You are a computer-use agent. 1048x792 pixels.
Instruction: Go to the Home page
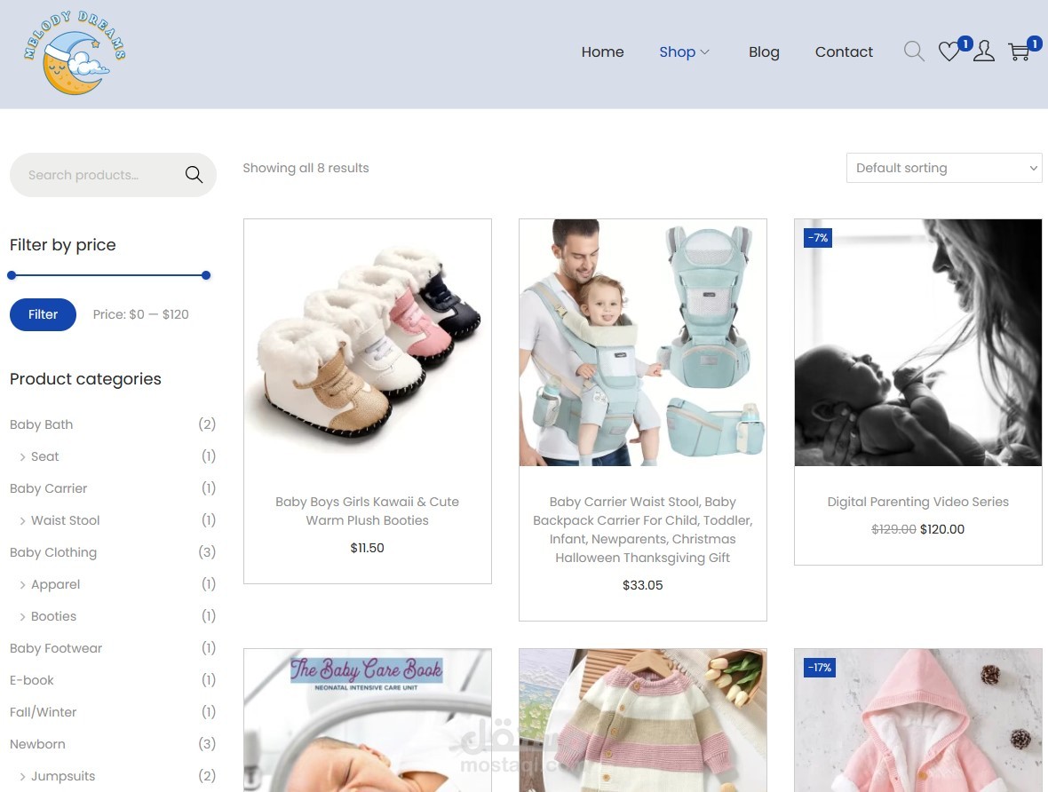(602, 52)
